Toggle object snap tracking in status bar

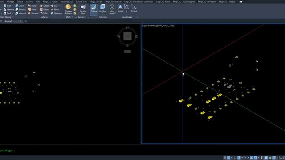click(x=252, y=158)
